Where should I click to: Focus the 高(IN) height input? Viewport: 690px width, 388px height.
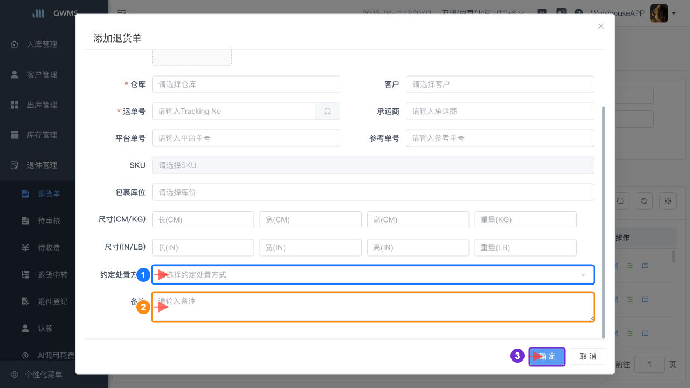418,247
